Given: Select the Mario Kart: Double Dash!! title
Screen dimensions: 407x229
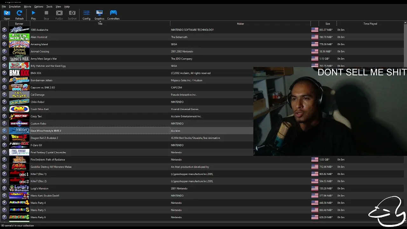Looking at the screenshot, I should [45, 196].
